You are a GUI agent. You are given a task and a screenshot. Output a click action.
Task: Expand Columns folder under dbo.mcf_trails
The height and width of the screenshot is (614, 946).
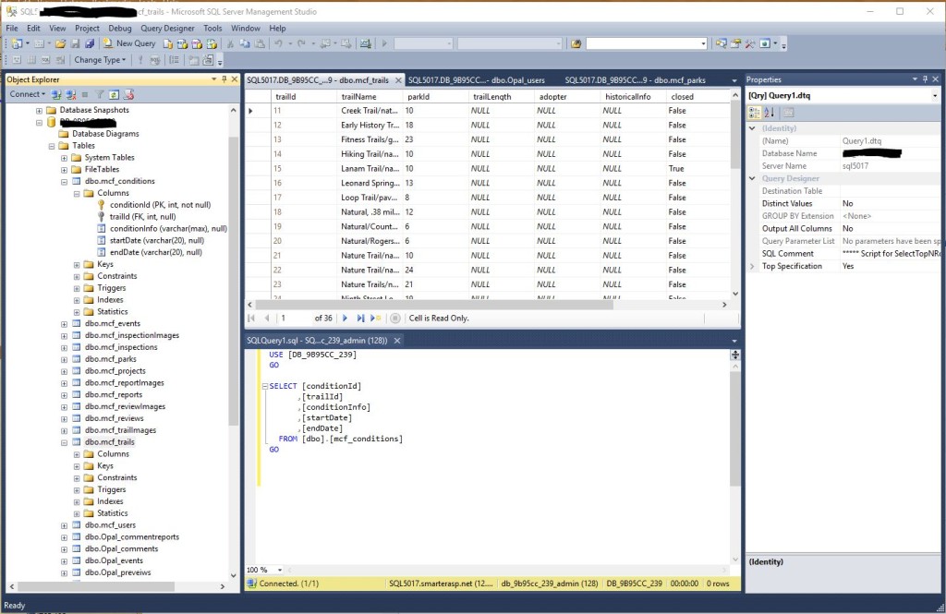[77, 454]
